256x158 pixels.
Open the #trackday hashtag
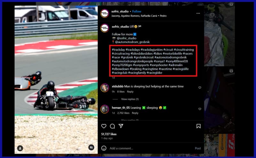(118, 50)
